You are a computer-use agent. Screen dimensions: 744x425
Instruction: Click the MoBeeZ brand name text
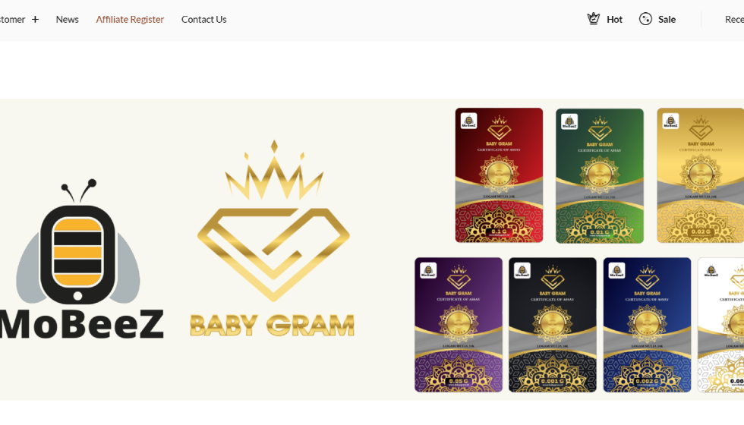click(x=82, y=325)
